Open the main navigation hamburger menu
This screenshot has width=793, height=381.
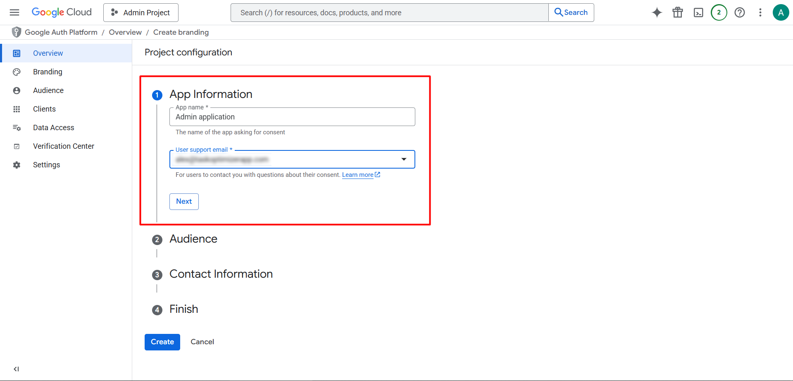(x=14, y=12)
